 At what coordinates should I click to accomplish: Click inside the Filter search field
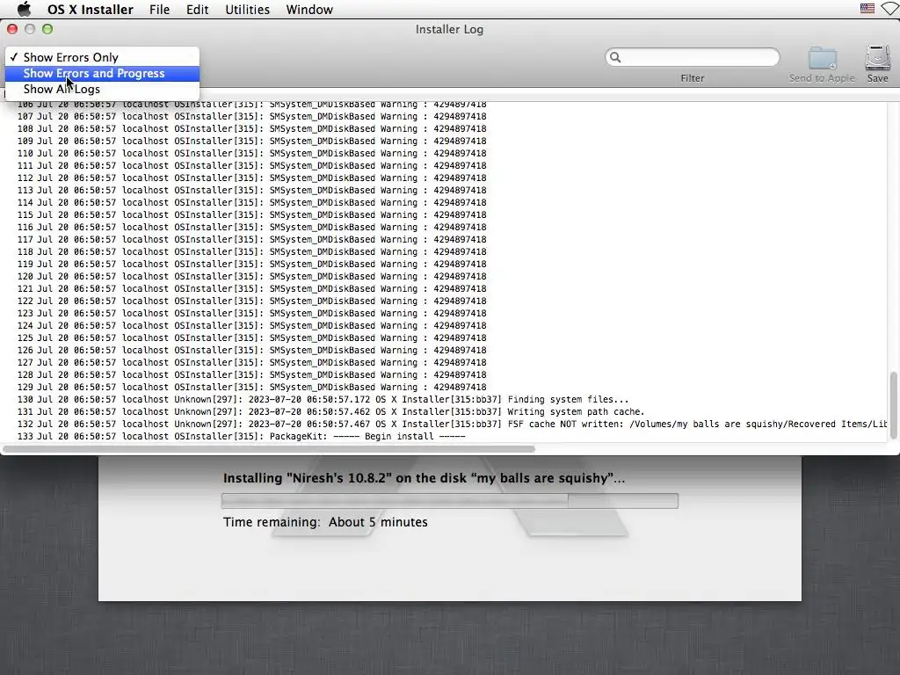pyautogui.click(x=693, y=57)
